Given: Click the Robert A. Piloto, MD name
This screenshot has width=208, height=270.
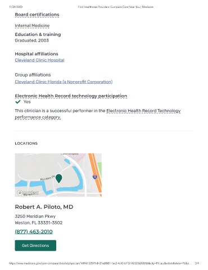Looking at the screenshot, I should 44,207.
